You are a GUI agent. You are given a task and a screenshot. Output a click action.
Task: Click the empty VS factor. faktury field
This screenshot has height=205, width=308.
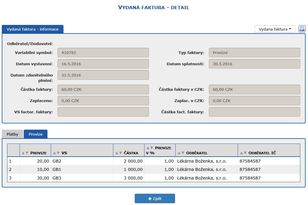click(103, 112)
